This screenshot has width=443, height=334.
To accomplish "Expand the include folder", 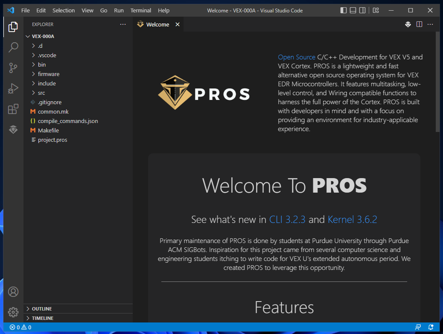I will [x=78, y=83].
